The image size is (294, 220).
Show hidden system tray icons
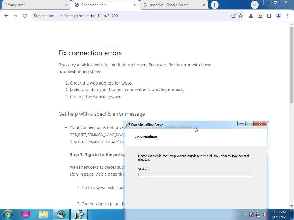[244, 215]
